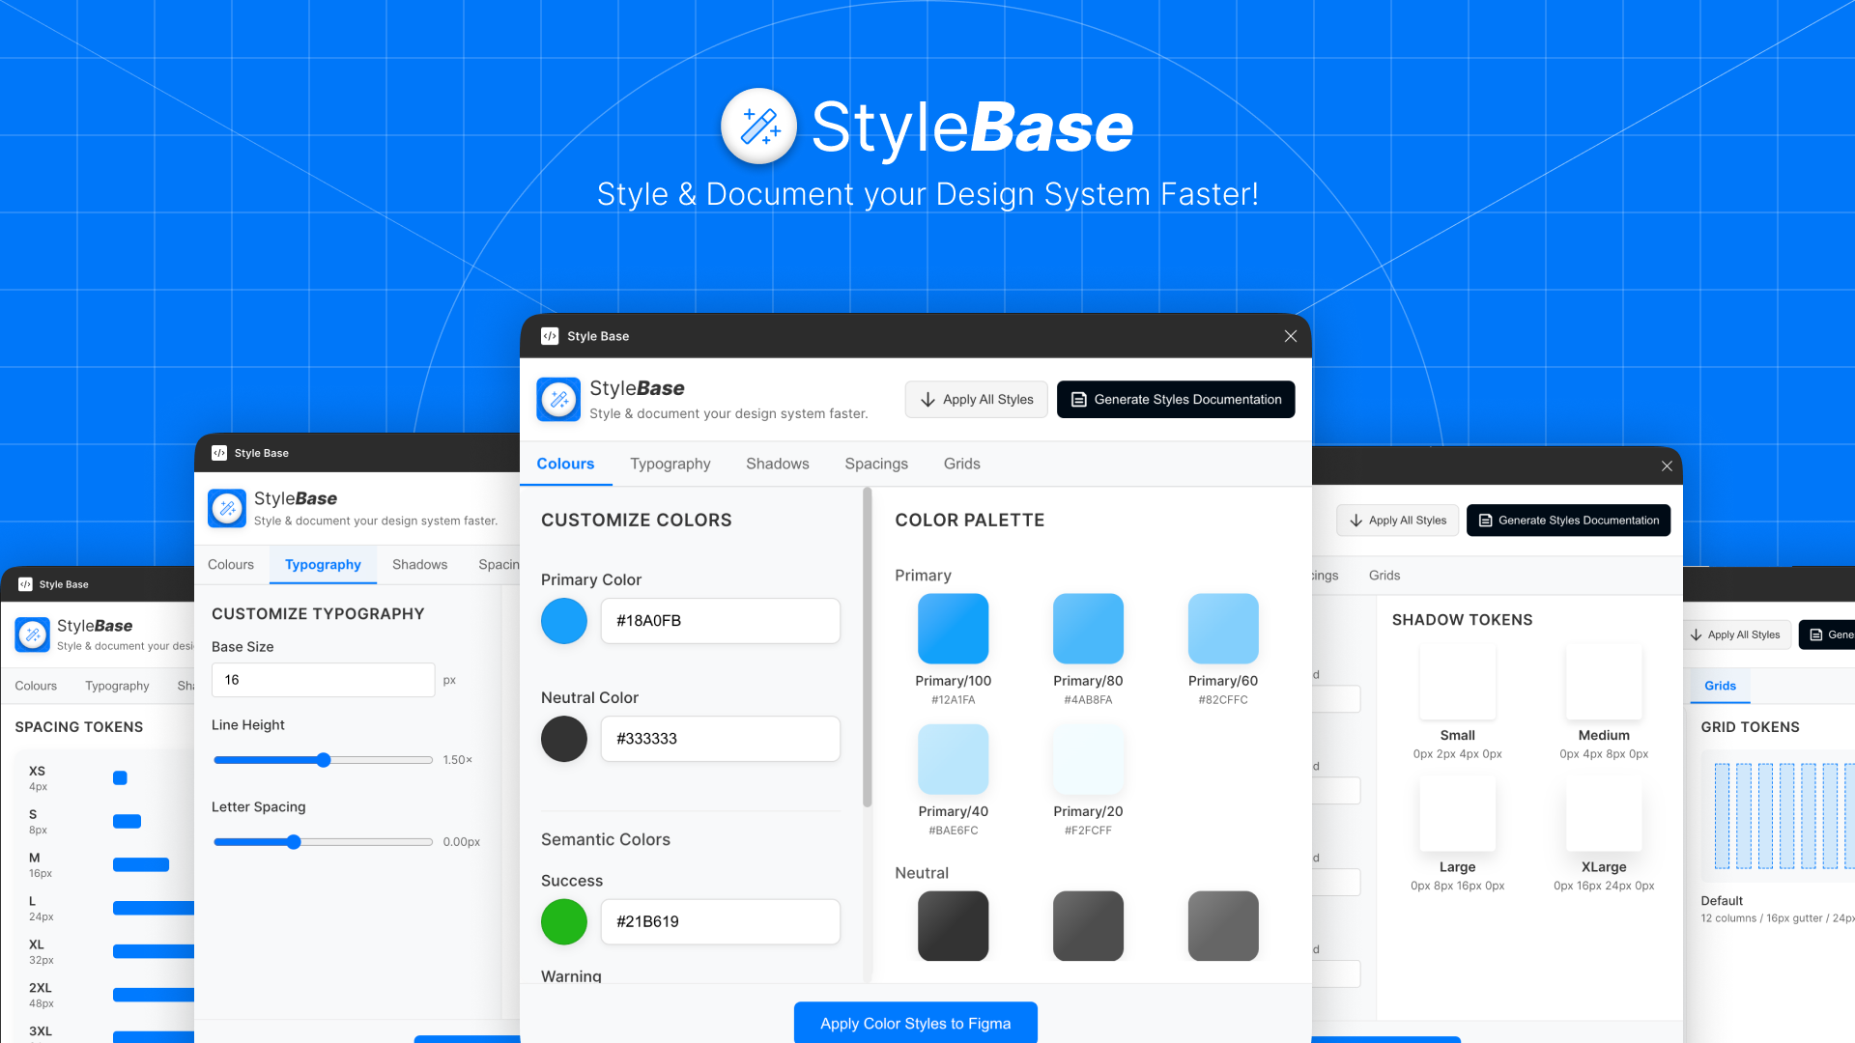Click the '#12A1FA' hex label

953,700
